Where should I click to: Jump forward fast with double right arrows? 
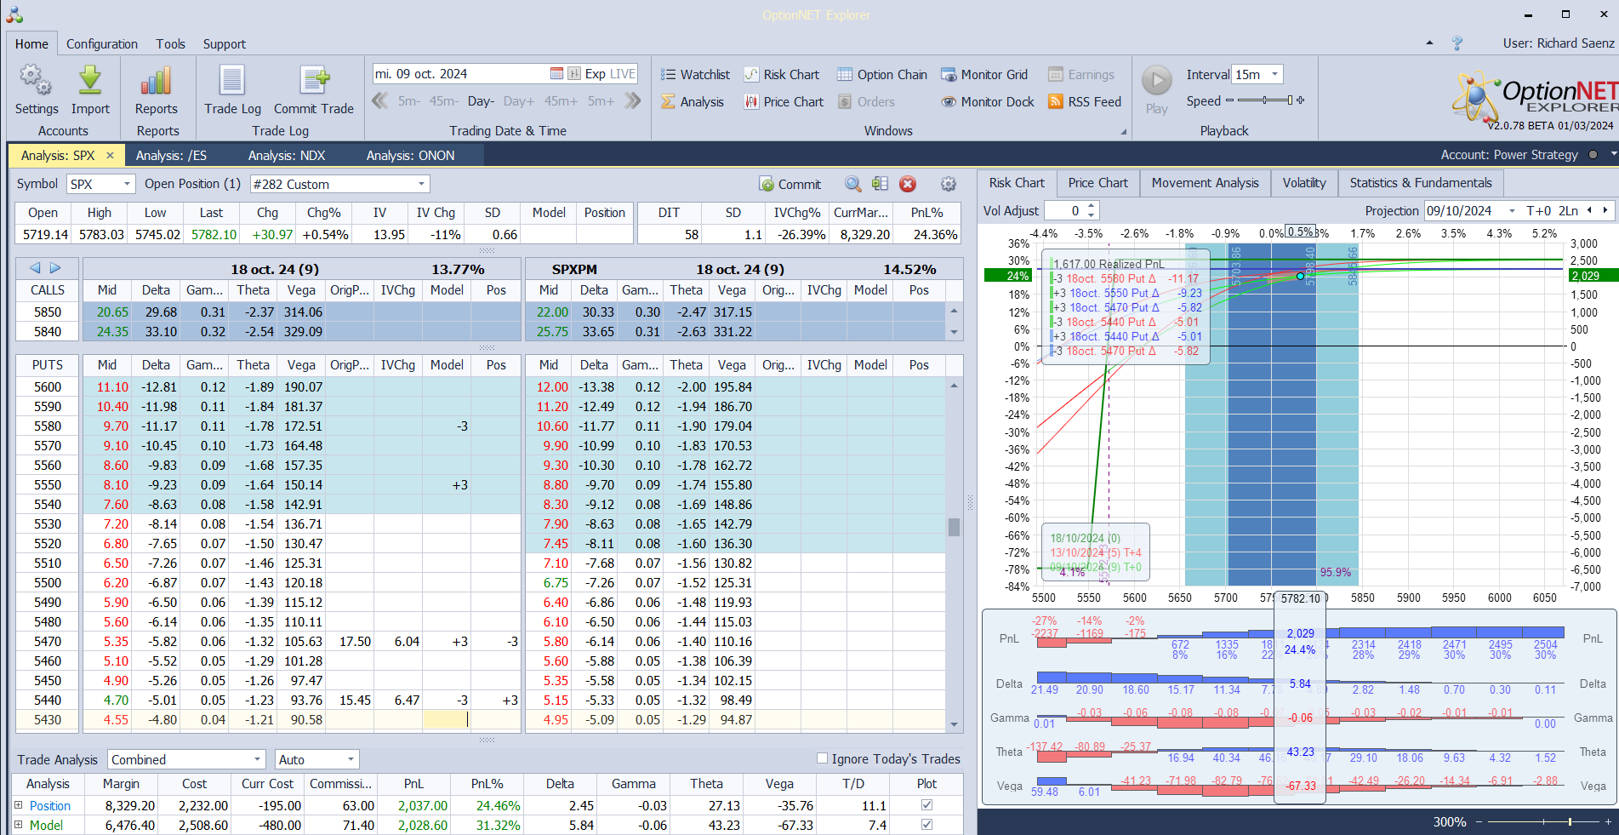tap(632, 101)
